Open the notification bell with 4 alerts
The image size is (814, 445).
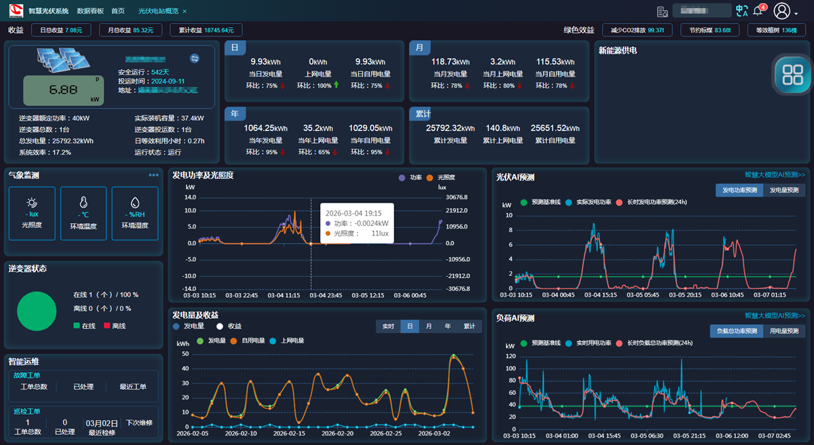click(x=758, y=11)
